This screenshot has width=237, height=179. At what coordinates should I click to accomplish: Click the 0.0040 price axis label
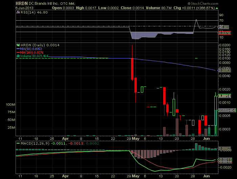click(x=224, y=76)
